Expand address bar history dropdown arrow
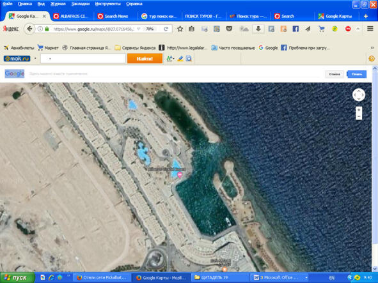Screen dimensions: 378x283 (x=139, y=29)
